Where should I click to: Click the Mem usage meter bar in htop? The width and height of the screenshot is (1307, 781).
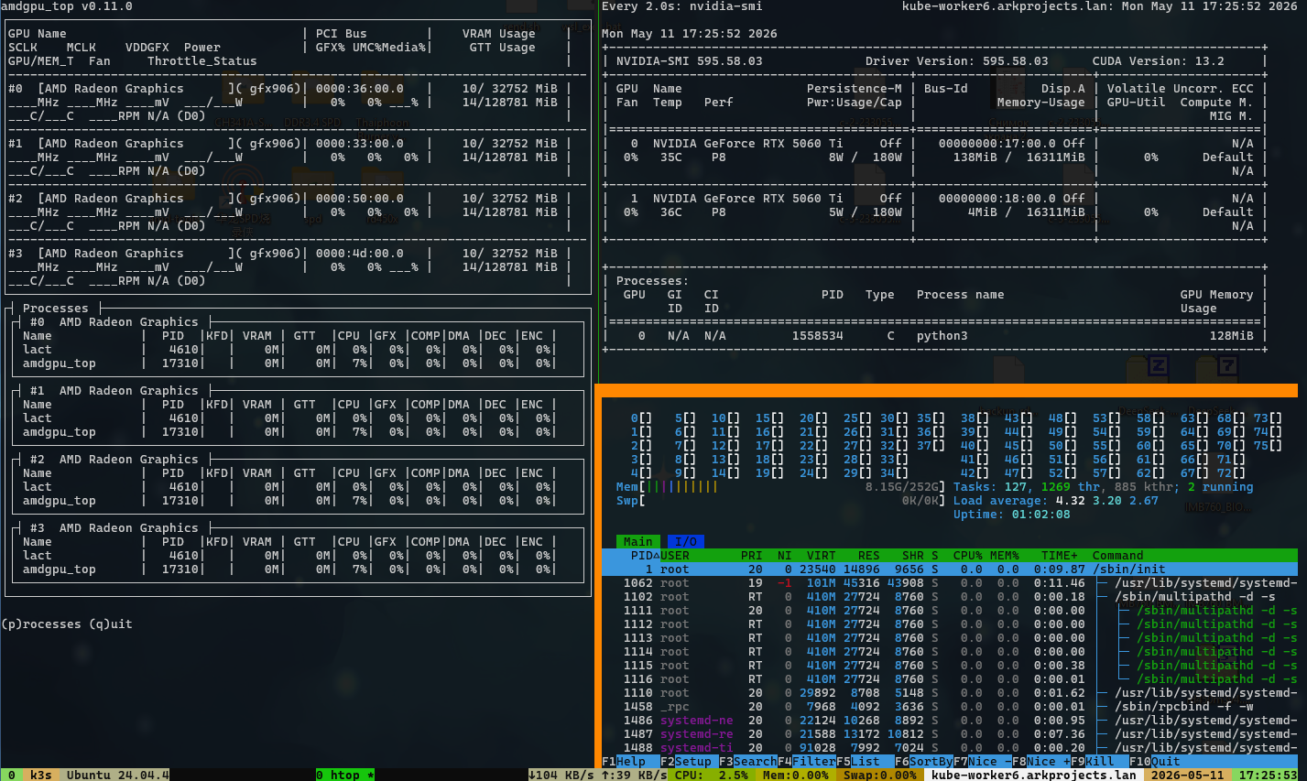tap(781, 487)
